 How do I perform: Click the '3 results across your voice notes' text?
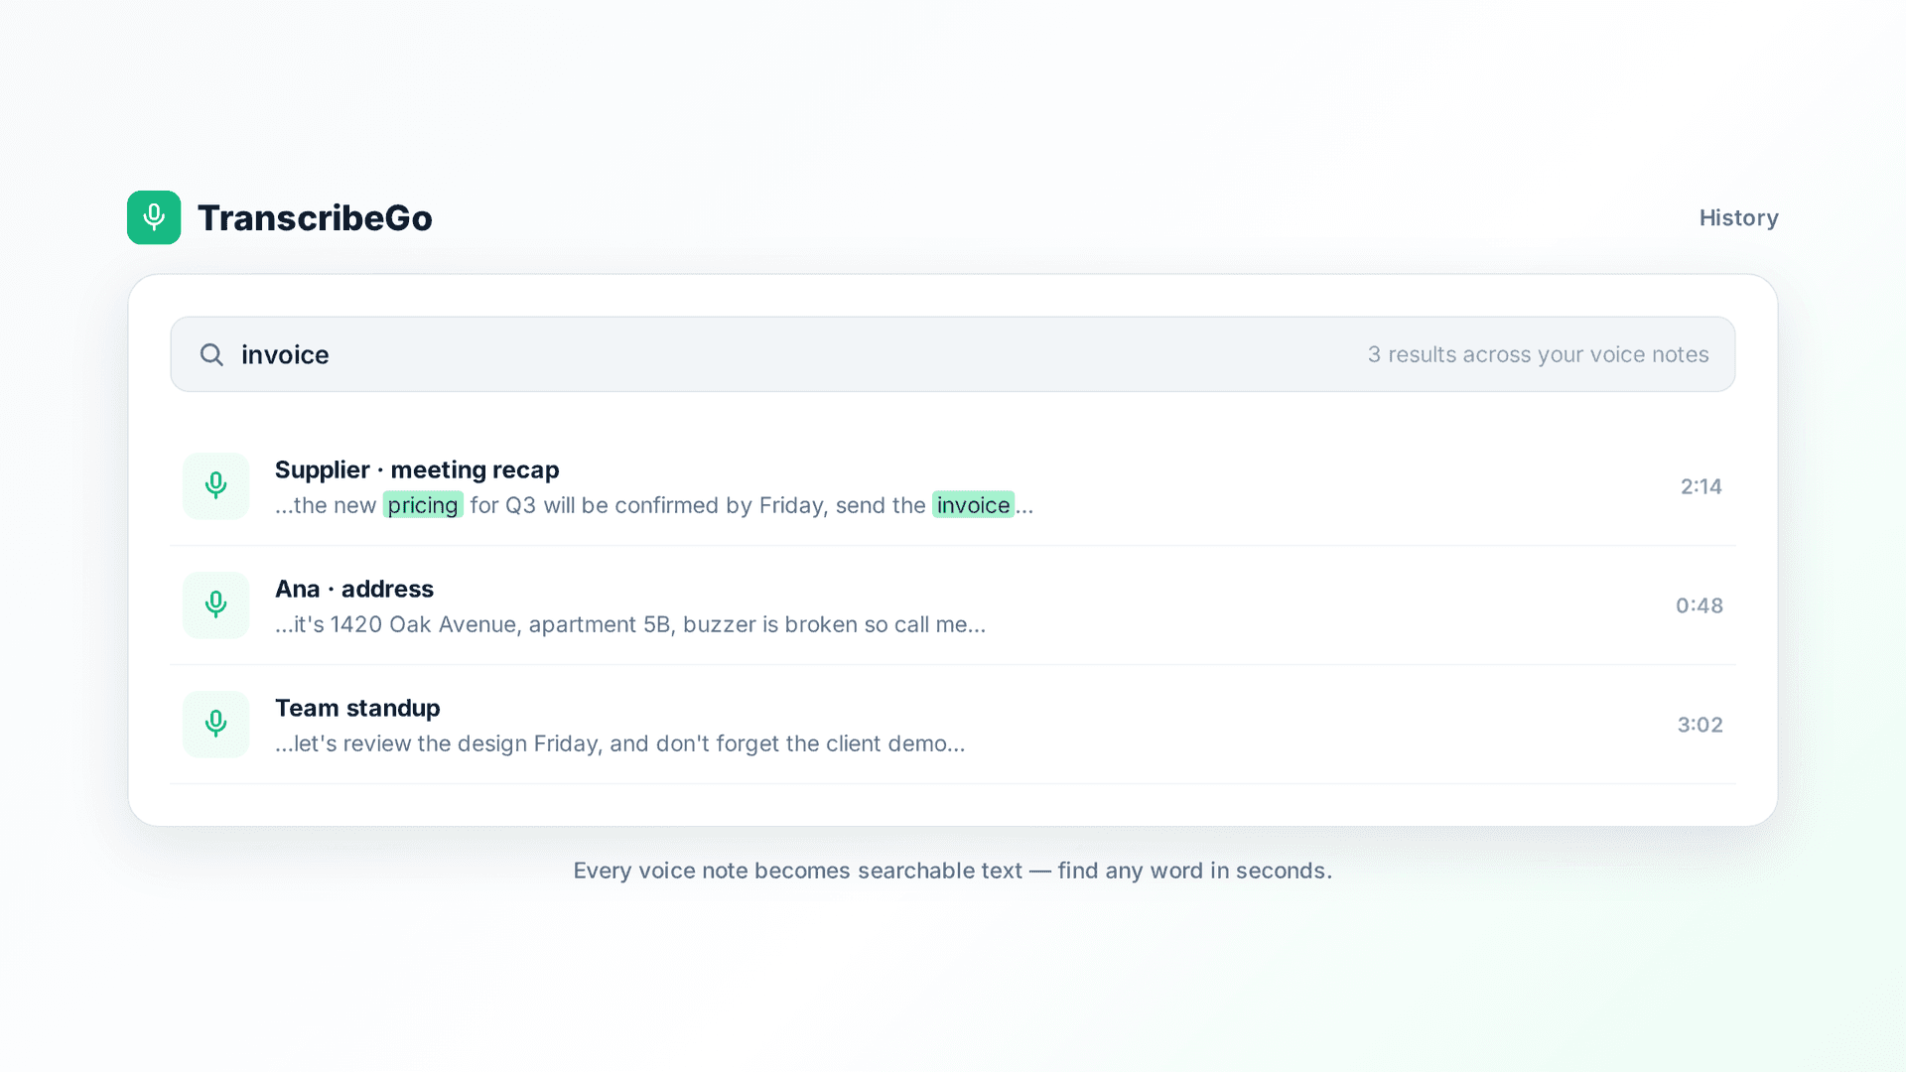(x=1538, y=354)
